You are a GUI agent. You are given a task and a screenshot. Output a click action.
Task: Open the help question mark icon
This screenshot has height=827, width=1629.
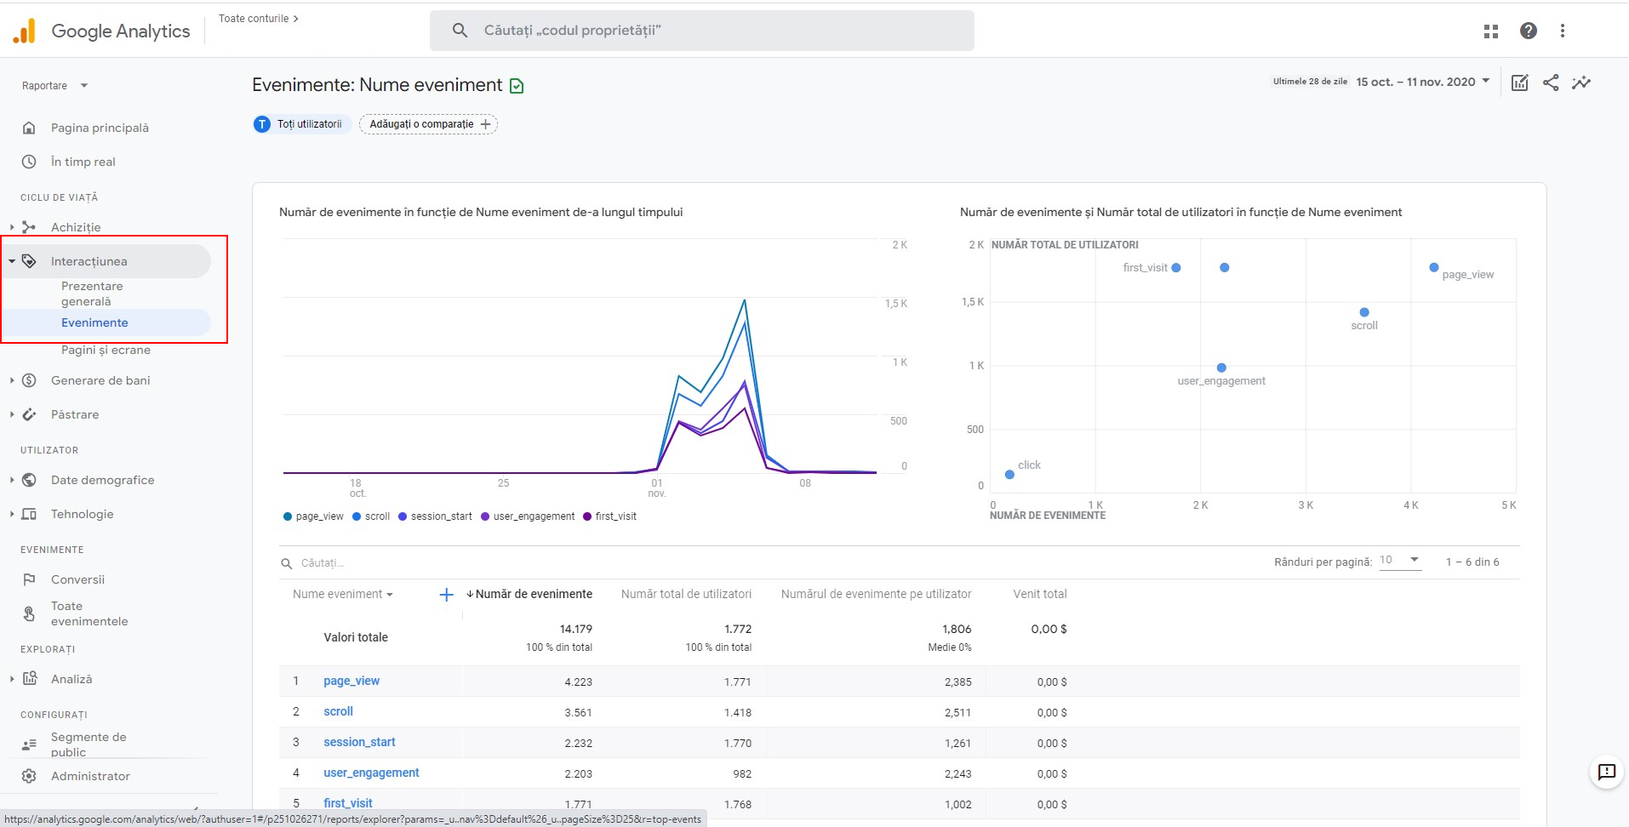click(x=1528, y=31)
